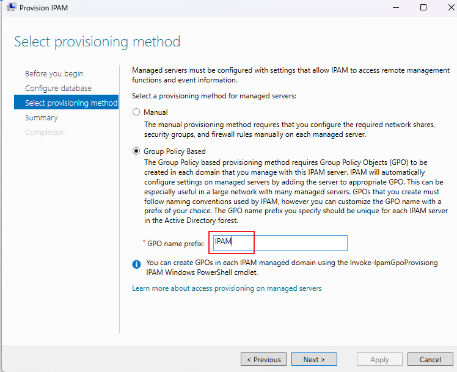Viewport: 457px width, 372px height.
Task: Click in the GPO name prefix field
Action: (280, 243)
